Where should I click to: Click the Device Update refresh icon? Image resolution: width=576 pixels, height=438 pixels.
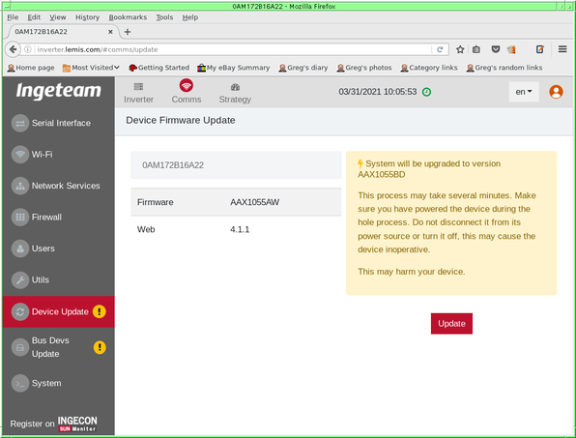pyautogui.click(x=20, y=312)
